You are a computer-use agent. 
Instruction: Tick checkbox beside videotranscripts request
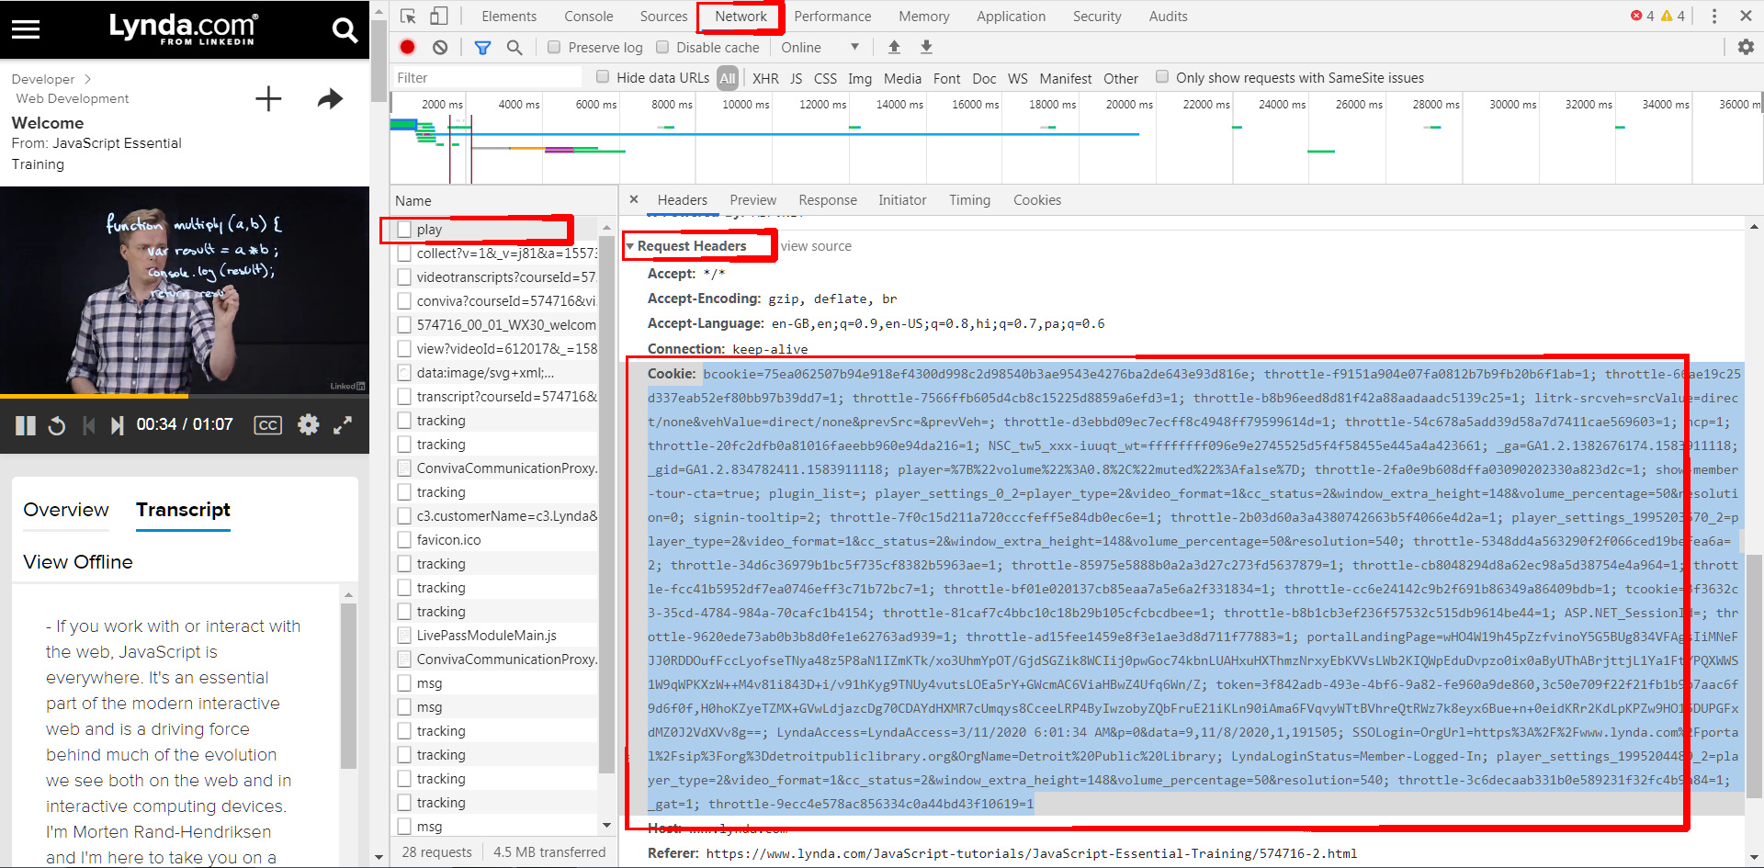[x=404, y=277]
